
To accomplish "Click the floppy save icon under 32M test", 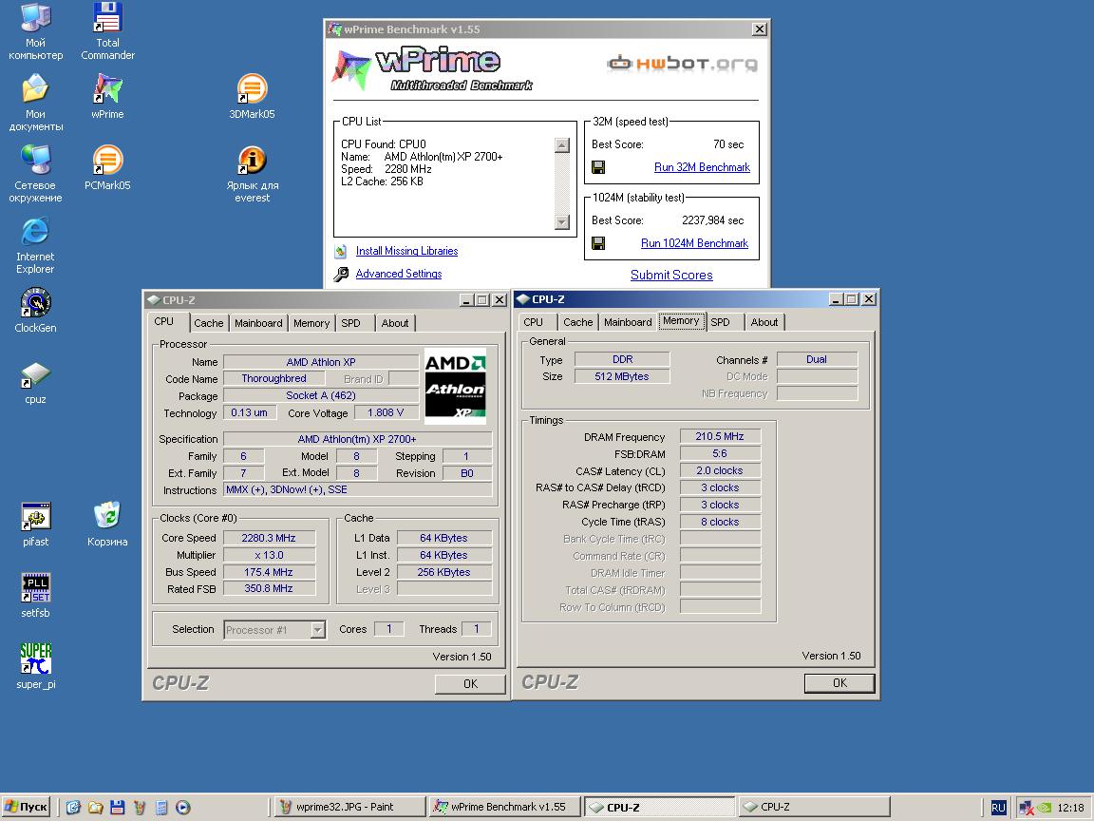I will 598,167.
